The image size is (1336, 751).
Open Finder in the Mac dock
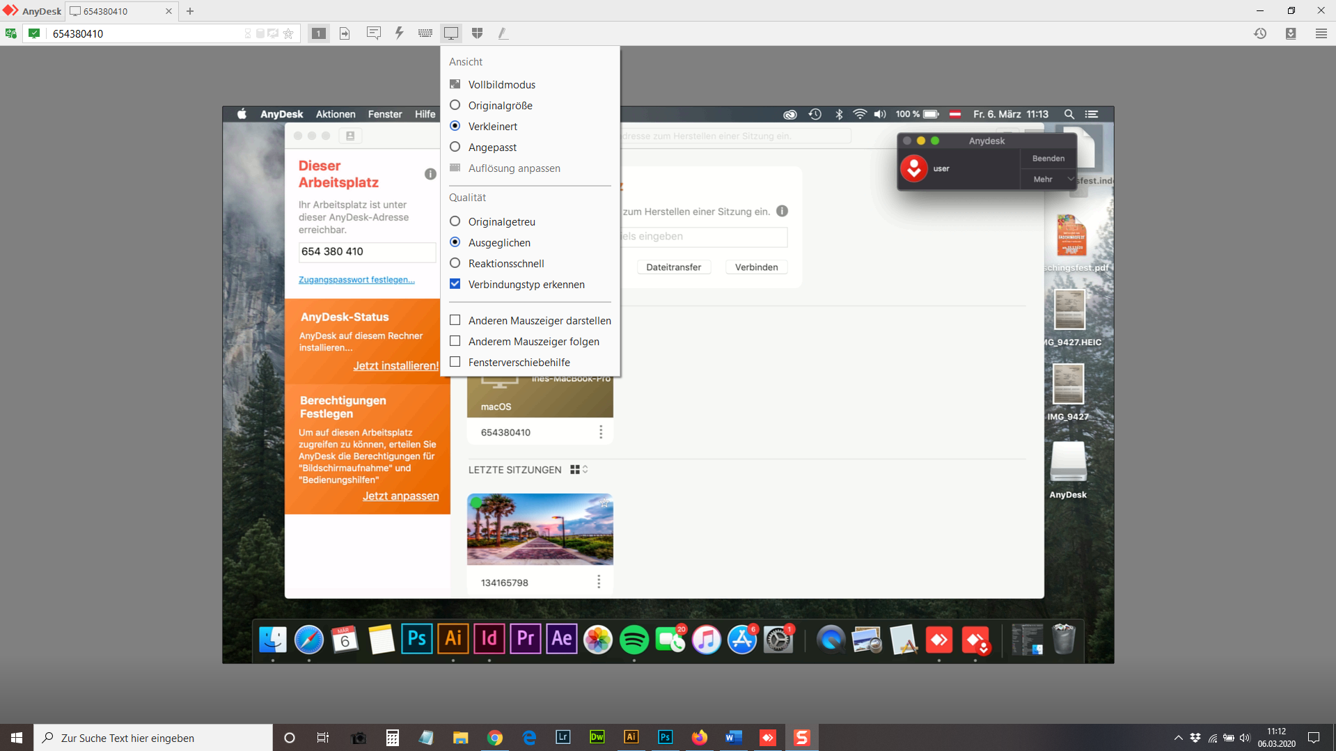[272, 639]
